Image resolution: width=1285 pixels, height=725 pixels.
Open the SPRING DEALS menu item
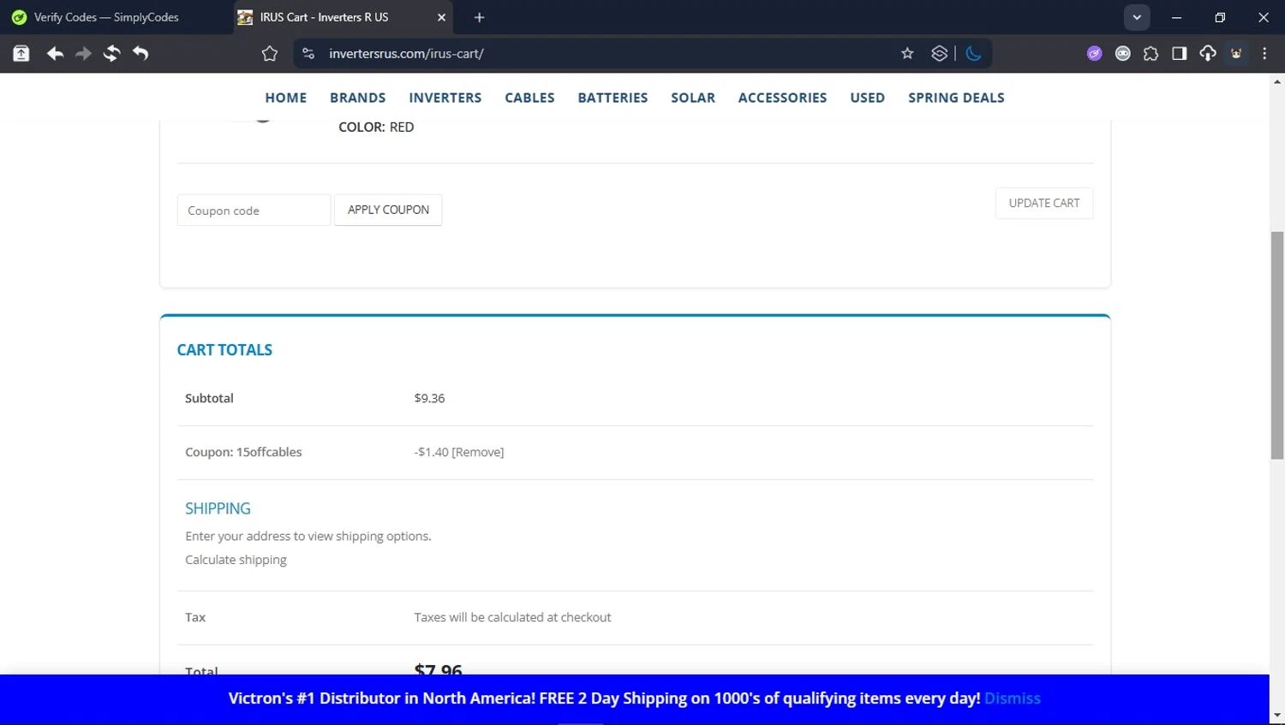[956, 98]
